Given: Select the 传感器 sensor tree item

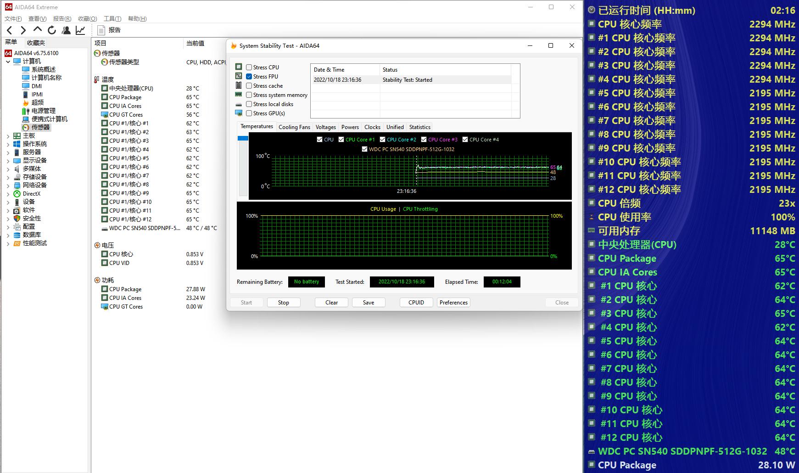Looking at the screenshot, I should [x=40, y=127].
